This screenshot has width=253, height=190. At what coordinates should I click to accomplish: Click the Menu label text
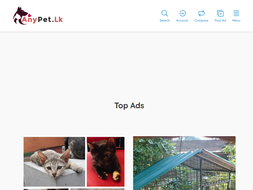click(236, 21)
